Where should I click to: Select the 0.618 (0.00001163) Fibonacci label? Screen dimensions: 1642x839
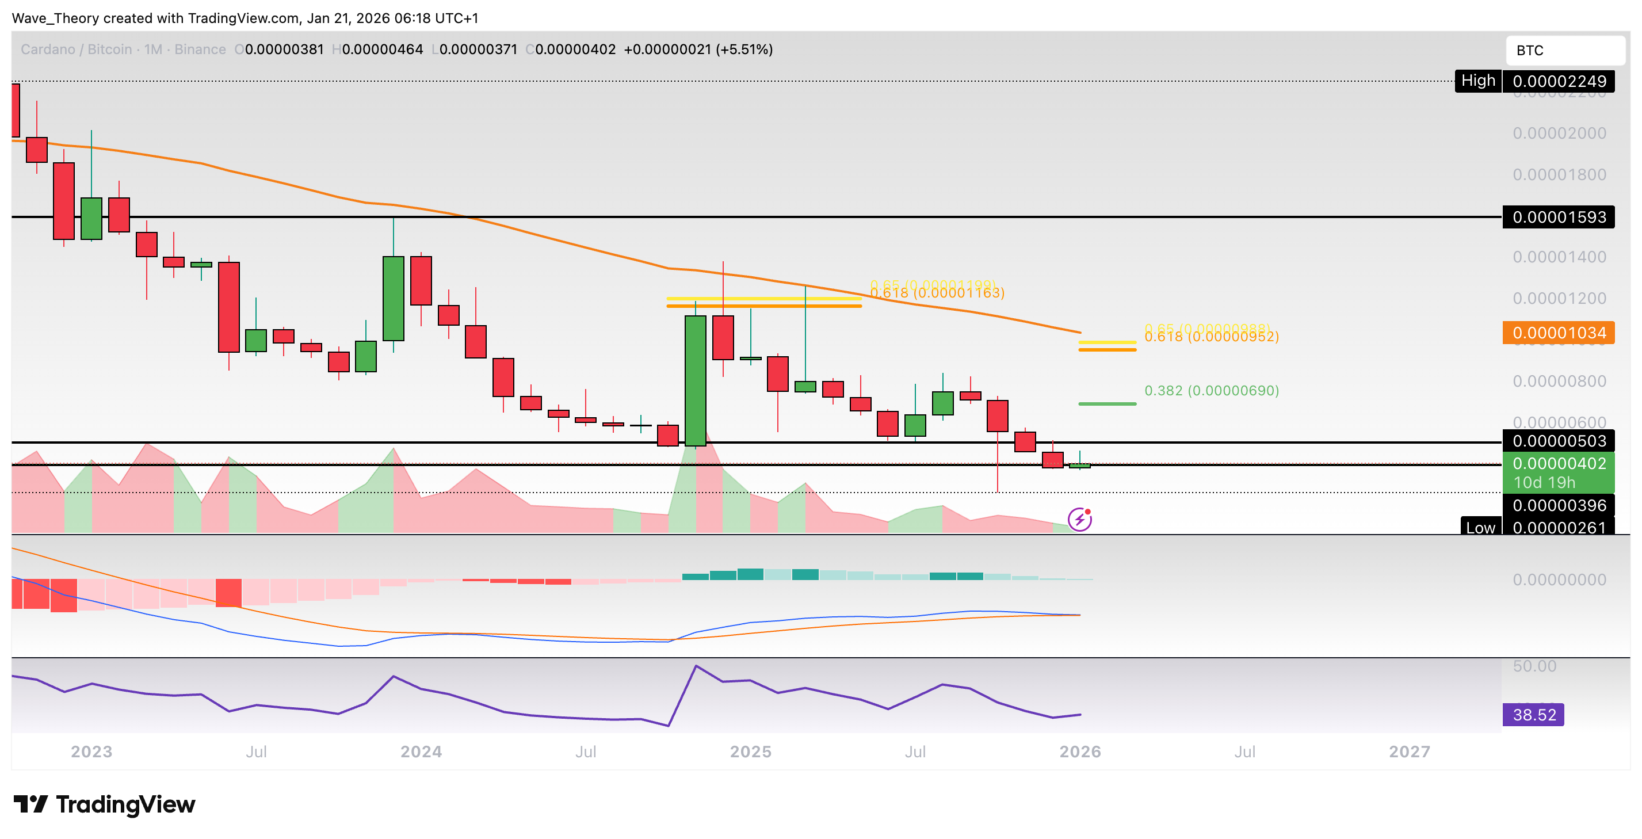coord(937,293)
